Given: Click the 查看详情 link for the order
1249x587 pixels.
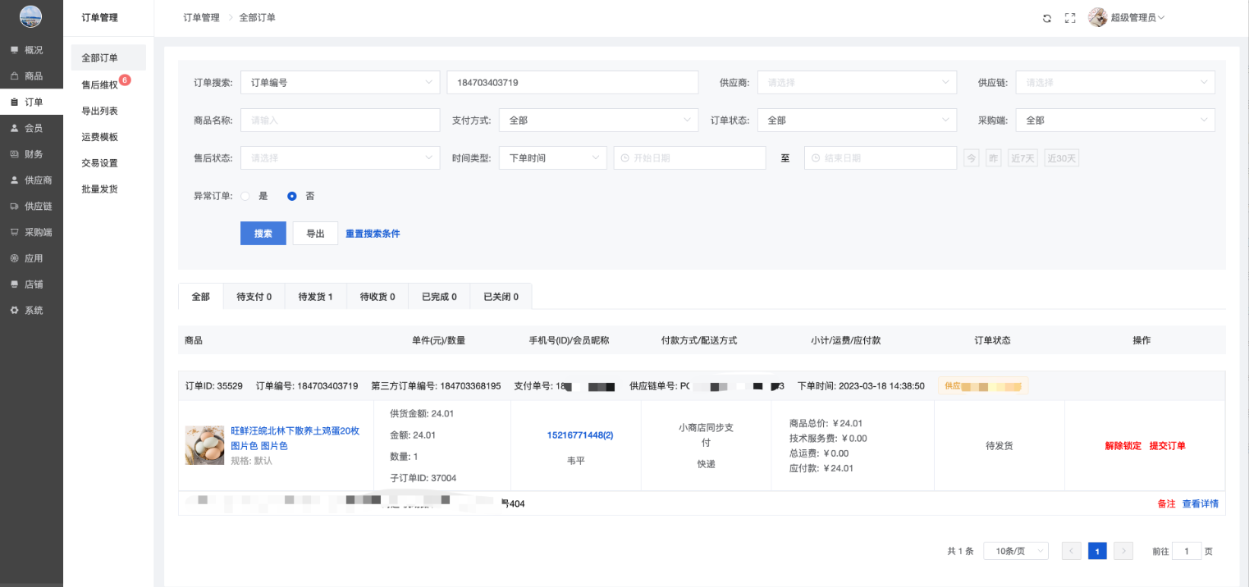Looking at the screenshot, I should coord(1200,503).
